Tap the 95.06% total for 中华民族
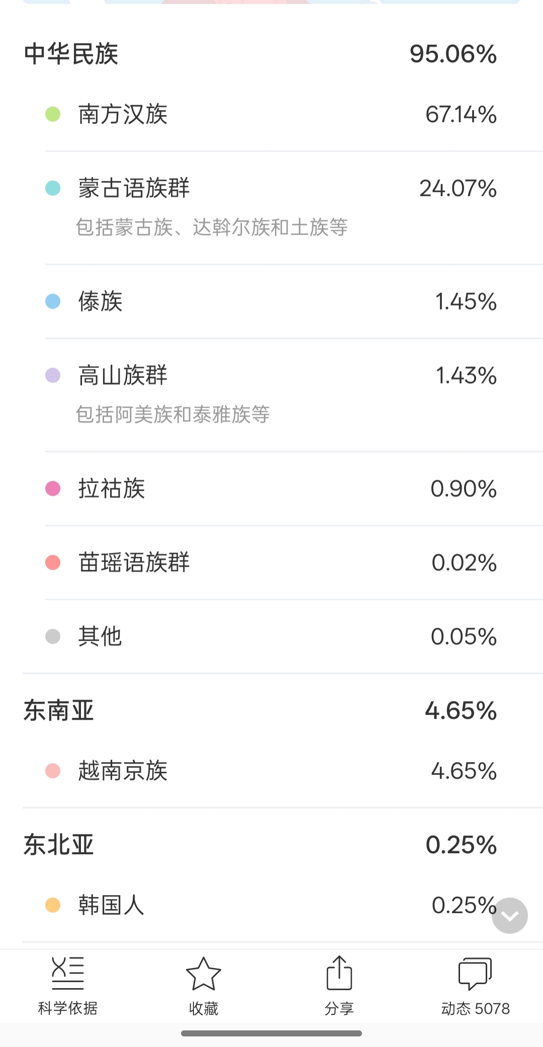 pyautogui.click(x=453, y=54)
